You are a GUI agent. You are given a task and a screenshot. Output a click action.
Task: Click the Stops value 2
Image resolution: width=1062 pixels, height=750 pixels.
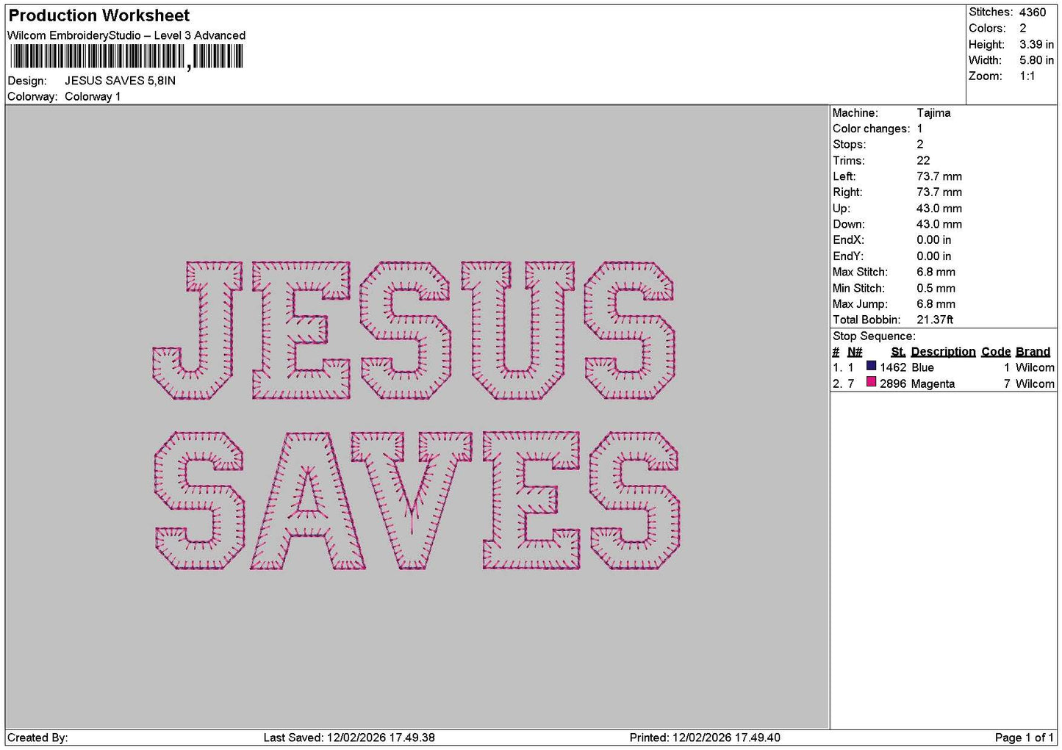919,145
